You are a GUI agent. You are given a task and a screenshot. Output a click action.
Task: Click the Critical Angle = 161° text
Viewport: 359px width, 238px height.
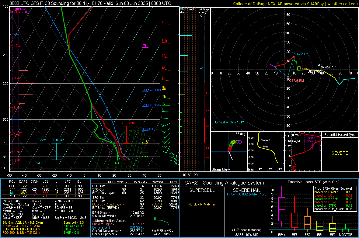229,122
